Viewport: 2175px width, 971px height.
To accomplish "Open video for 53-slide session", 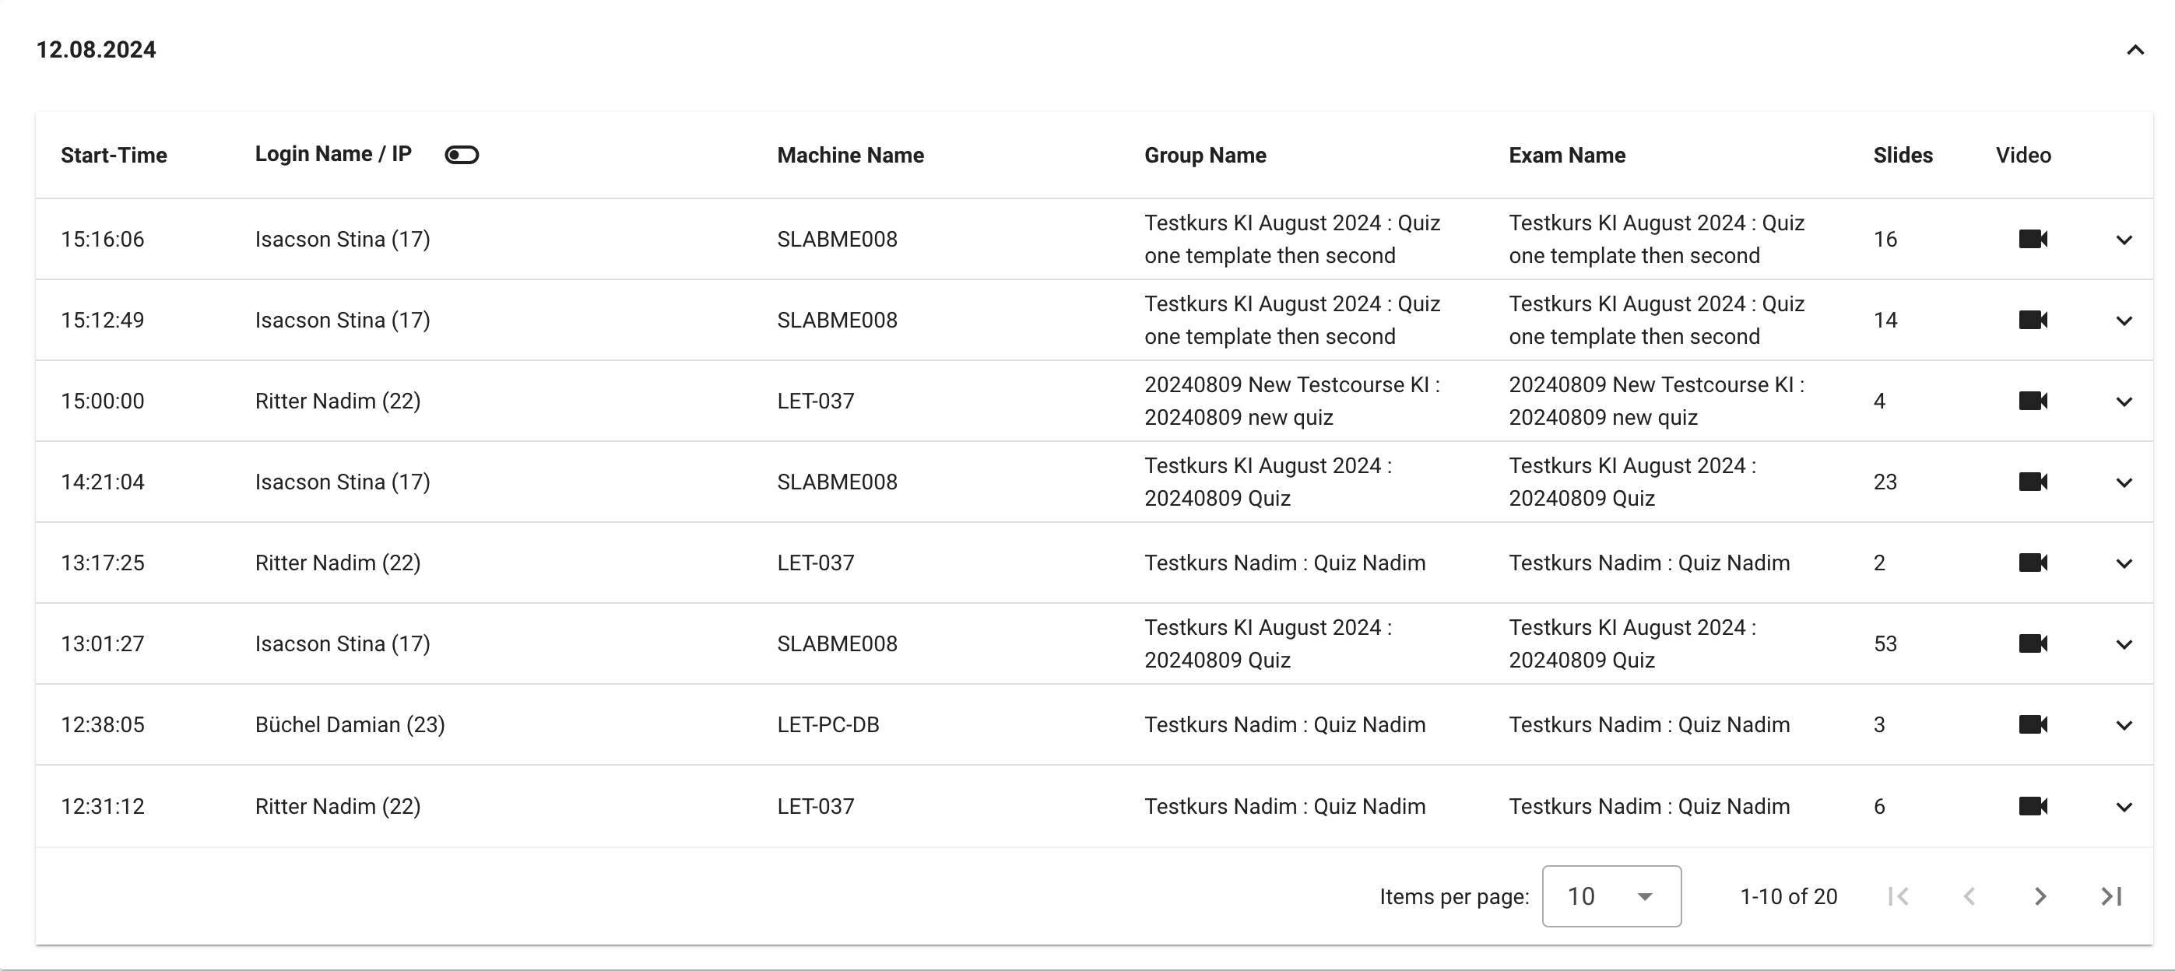I will click(x=2033, y=643).
